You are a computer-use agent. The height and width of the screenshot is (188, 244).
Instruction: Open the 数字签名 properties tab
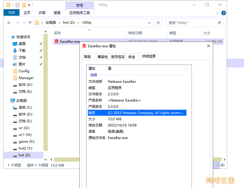tap(118, 57)
